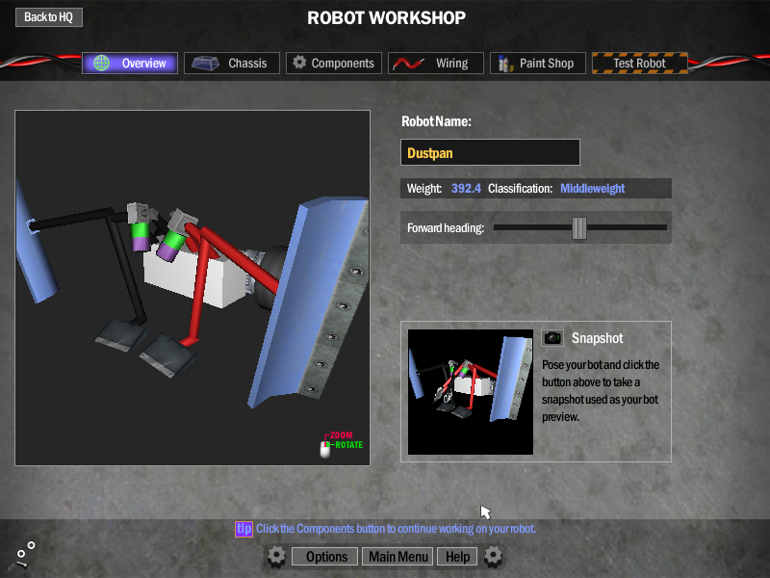The height and width of the screenshot is (578, 770).
Task: Click the 3D robot viewport
Action: point(192,288)
